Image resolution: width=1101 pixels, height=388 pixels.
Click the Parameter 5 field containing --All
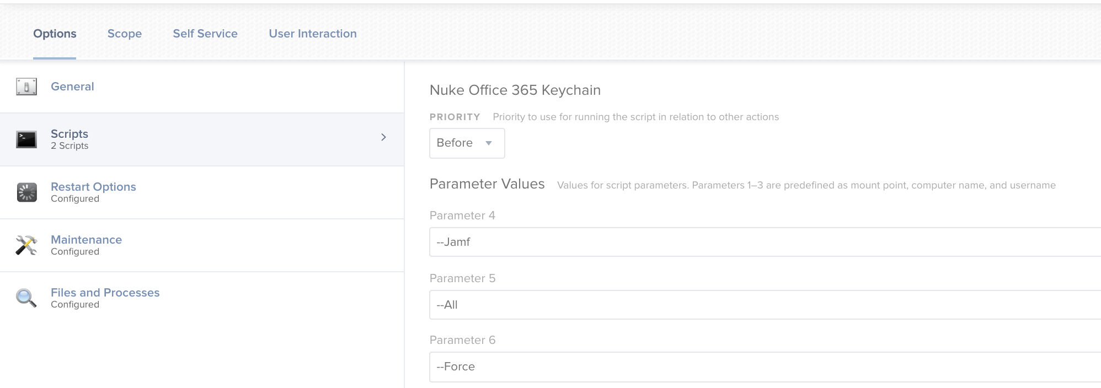point(765,305)
